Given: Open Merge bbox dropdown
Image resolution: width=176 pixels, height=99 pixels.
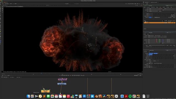Looking at the screenshot, I should (150, 37).
